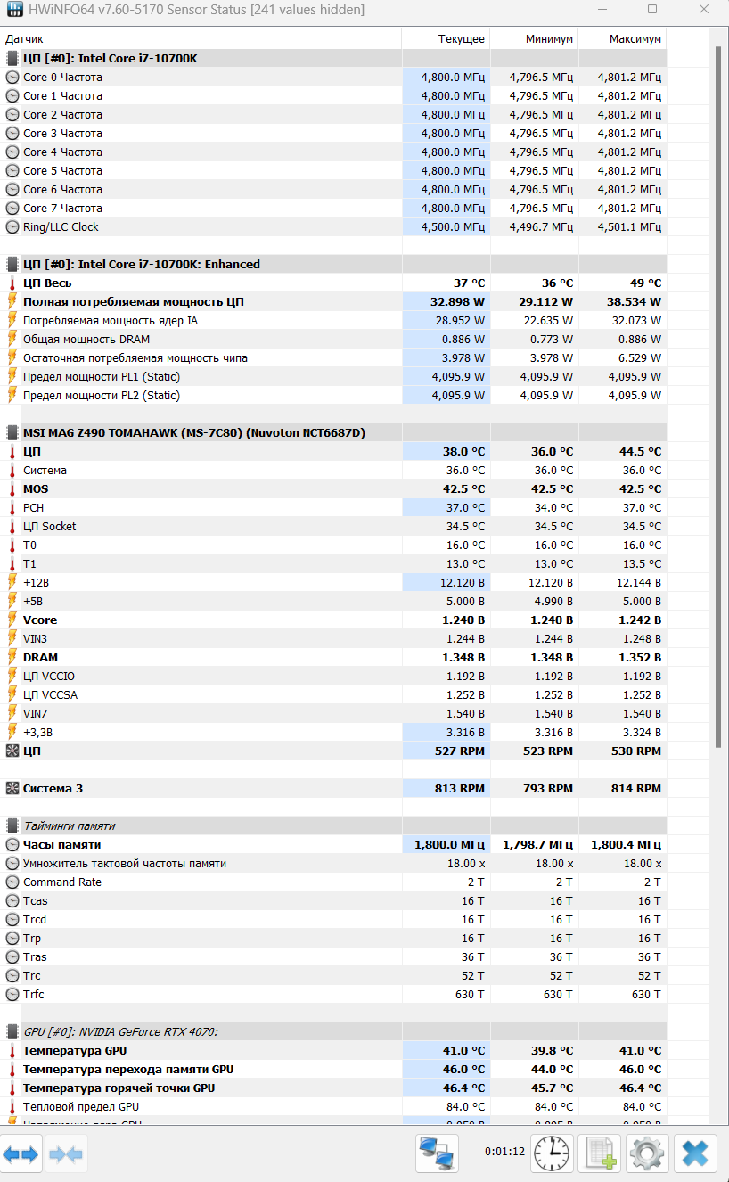Click the log file add icon
Viewport: 729px width, 1182px height.
(x=599, y=1154)
